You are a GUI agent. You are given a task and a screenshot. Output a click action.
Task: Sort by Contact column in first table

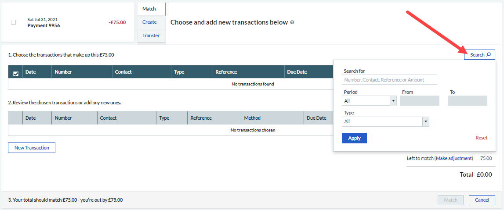click(x=123, y=72)
